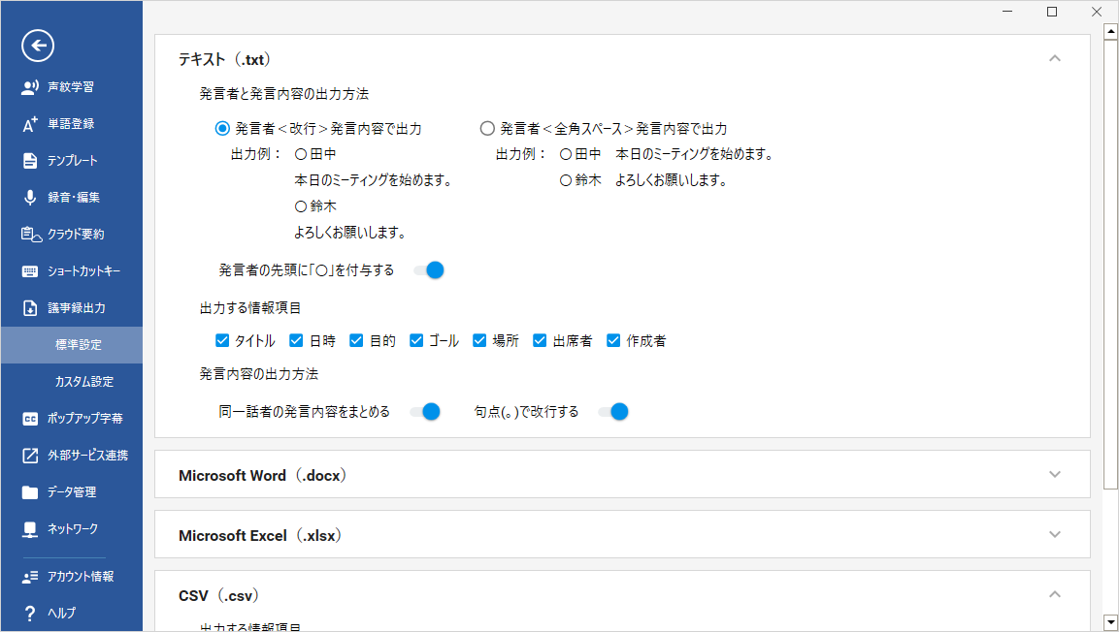Uncheck the タイトル checkbox

[x=222, y=340]
